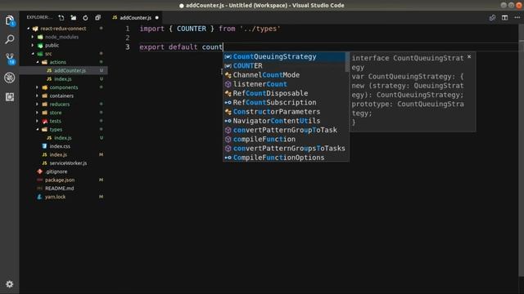The image size is (524, 294).
Task: Select listenerCount suggestion
Action: (x=284, y=84)
